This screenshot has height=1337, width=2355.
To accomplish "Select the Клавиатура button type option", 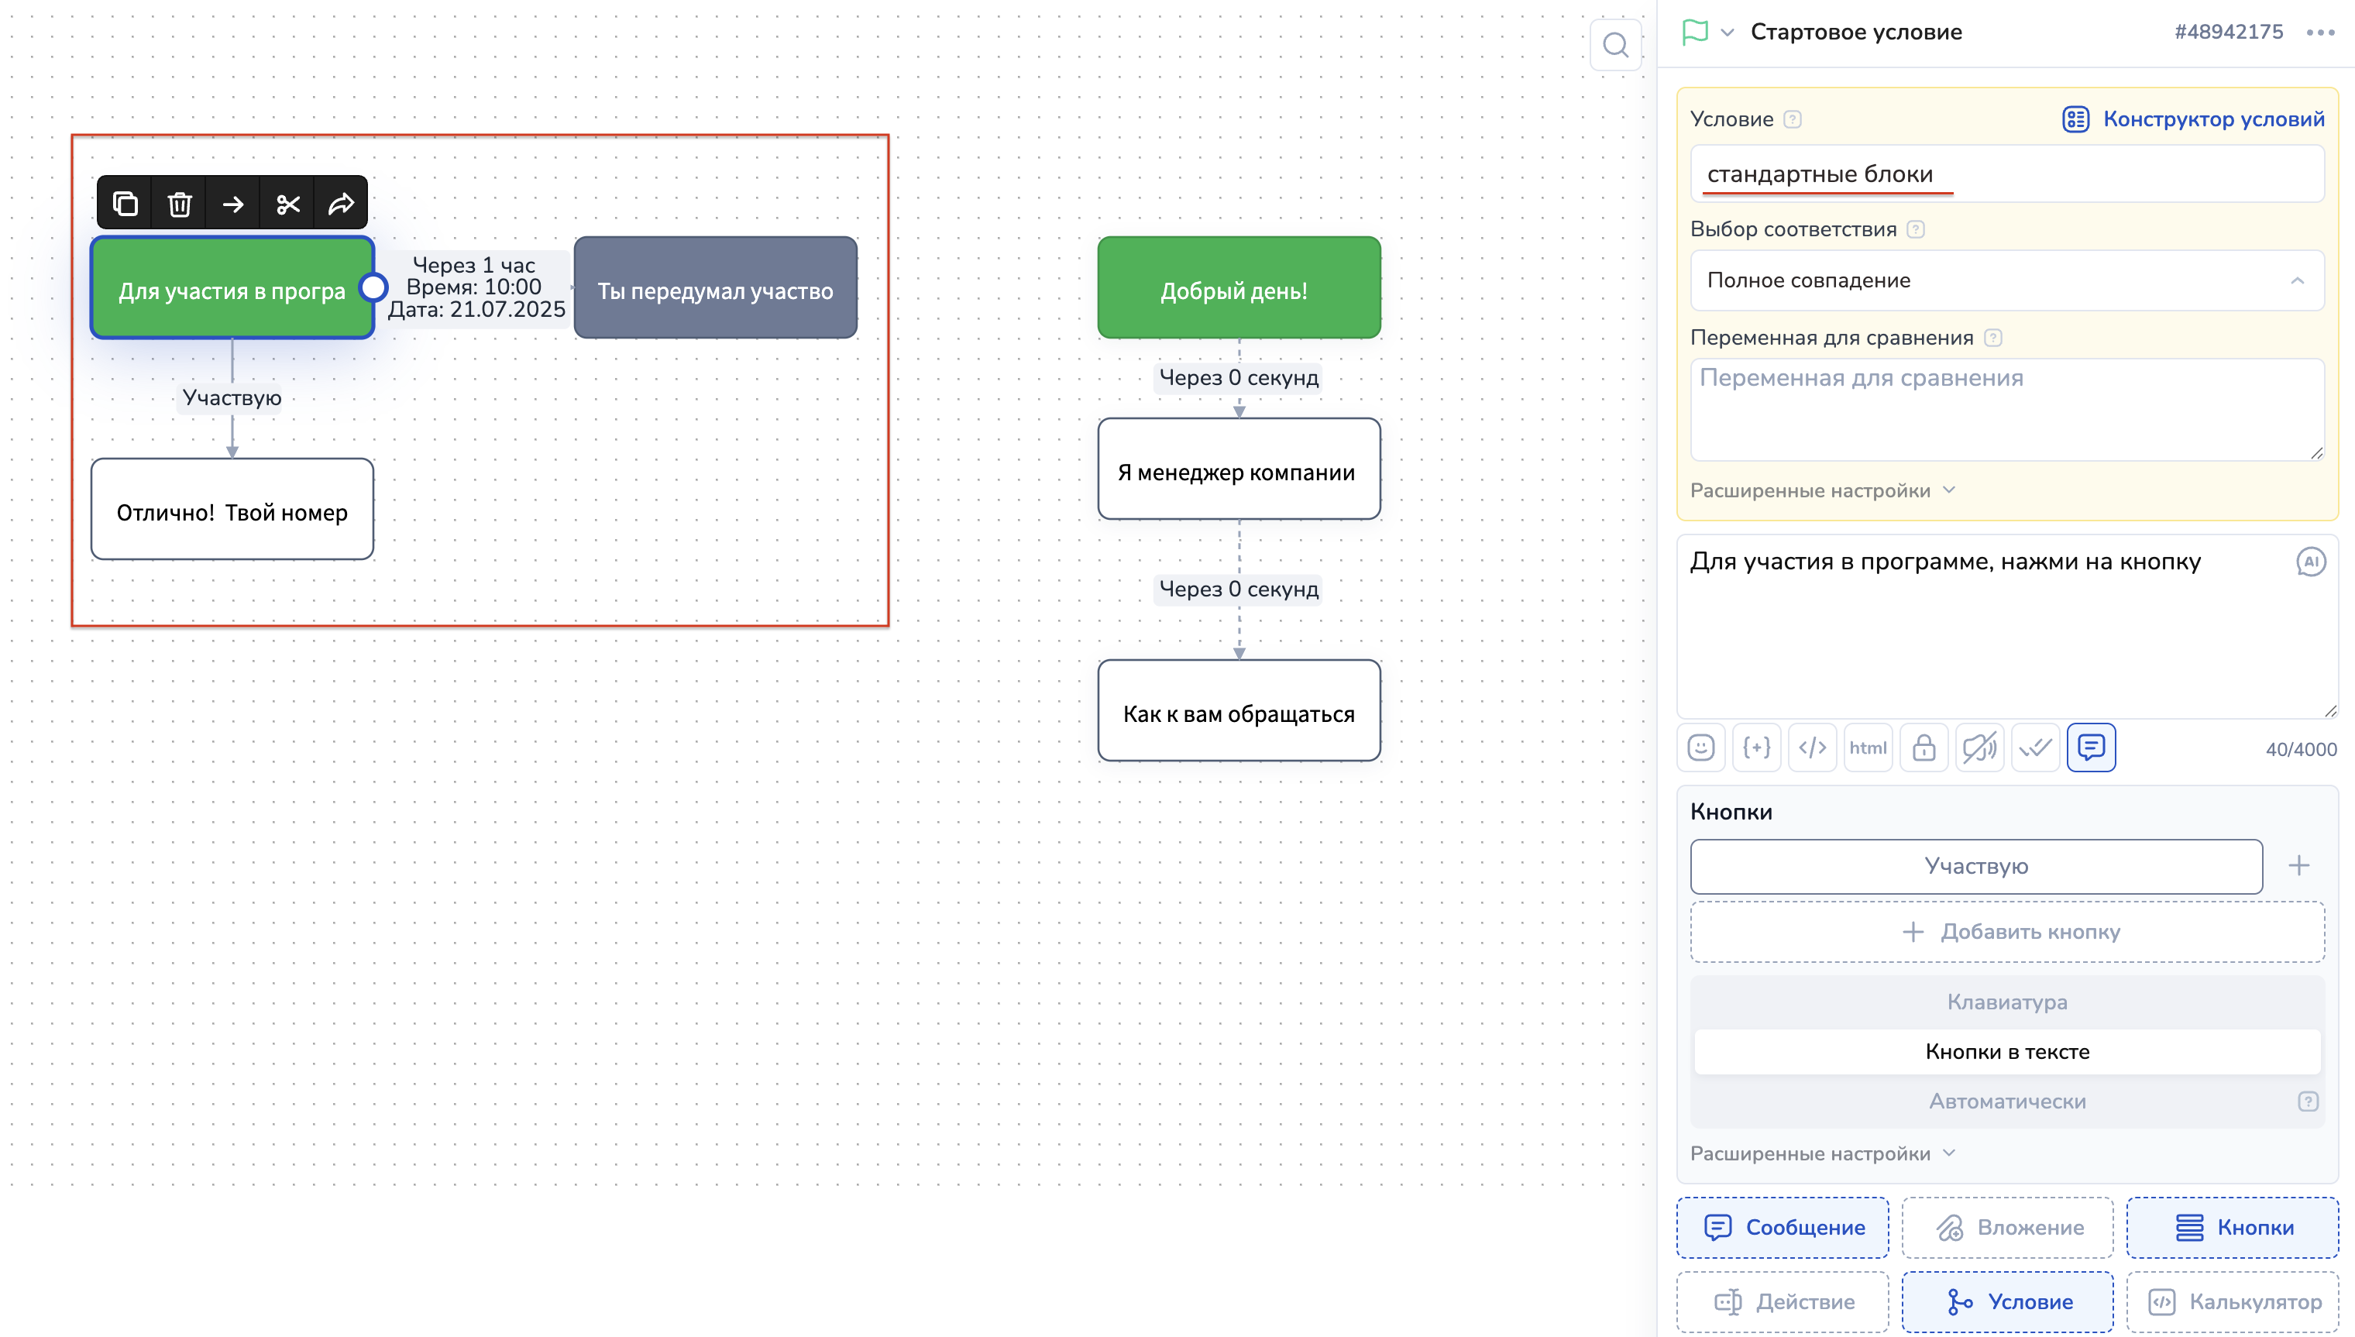I will [2007, 1002].
